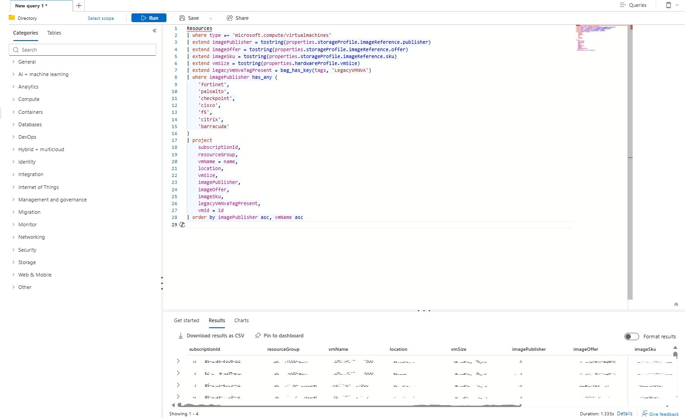The image size is (688, 419).
Task: Run the query
Action: (x=149, y=18)
